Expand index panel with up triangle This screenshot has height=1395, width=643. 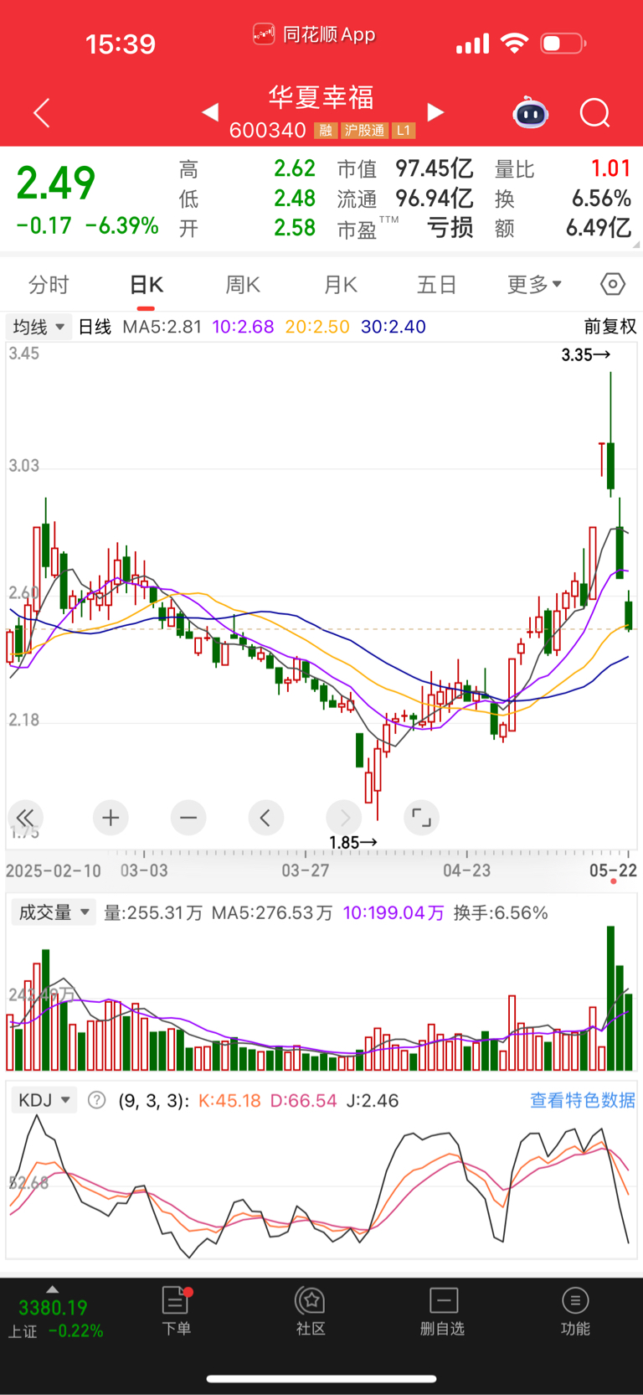point(53,1289)
